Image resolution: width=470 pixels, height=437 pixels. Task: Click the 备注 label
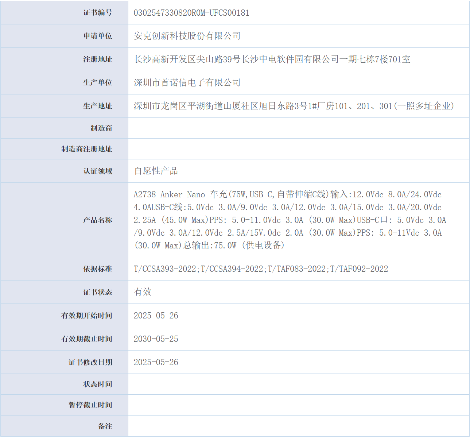pyautogui.click(x=105, y=426)
